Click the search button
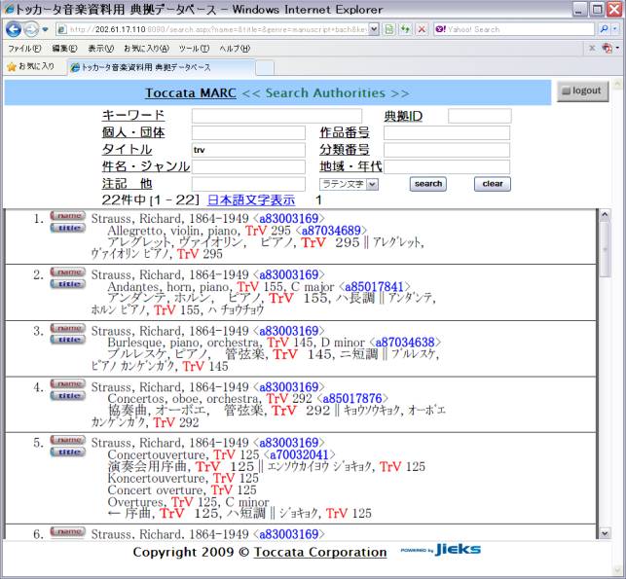This screenshot has width=626, height=579. tap(428, 184)
